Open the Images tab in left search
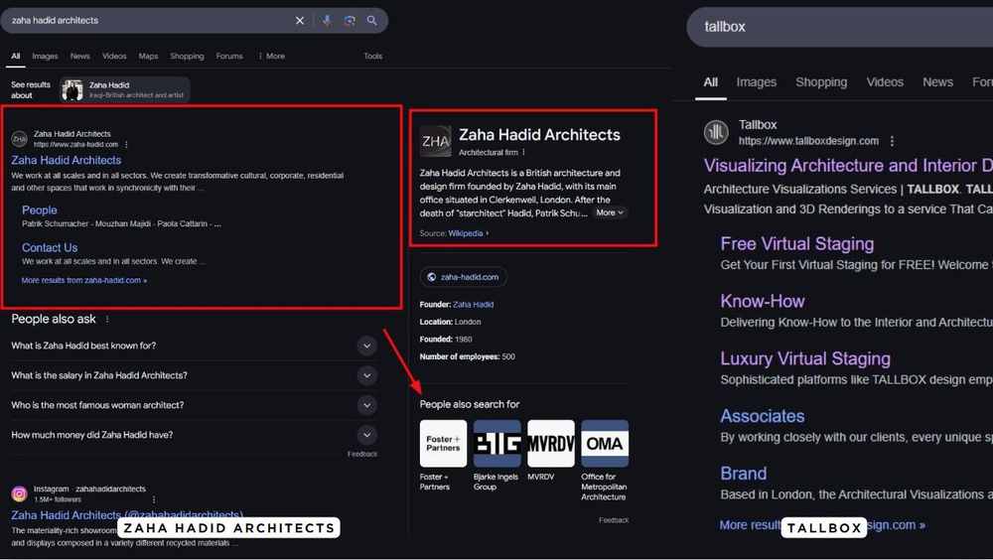 (45, 57)
